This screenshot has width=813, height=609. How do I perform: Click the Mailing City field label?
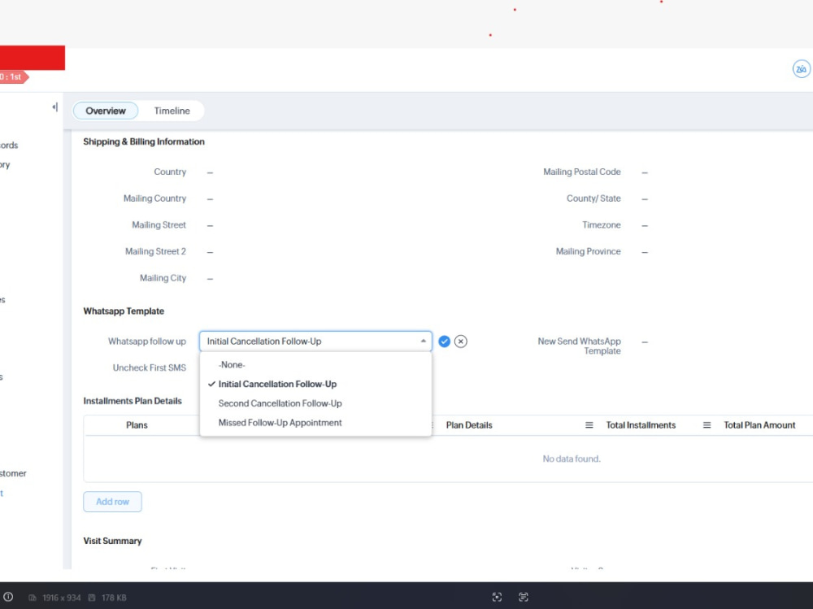coord(163,278)
